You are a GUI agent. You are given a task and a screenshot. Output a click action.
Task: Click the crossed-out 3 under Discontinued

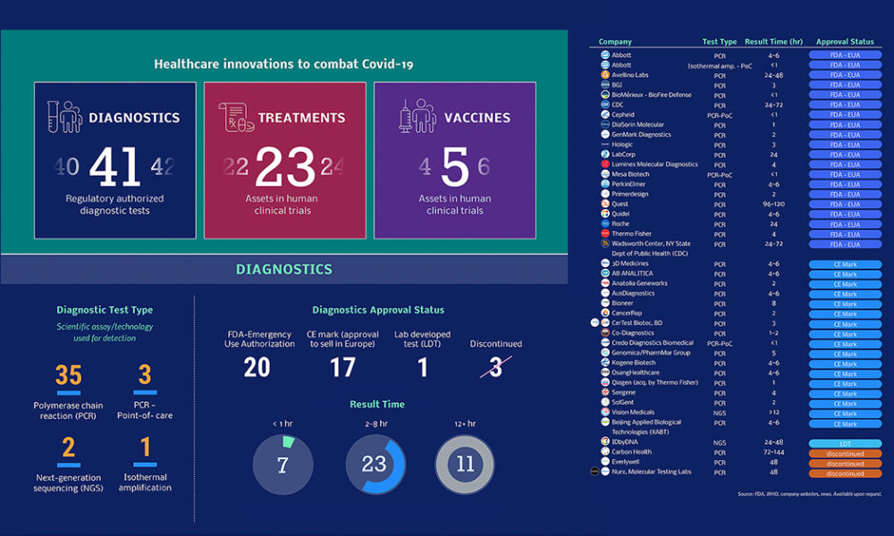(495, 367)
